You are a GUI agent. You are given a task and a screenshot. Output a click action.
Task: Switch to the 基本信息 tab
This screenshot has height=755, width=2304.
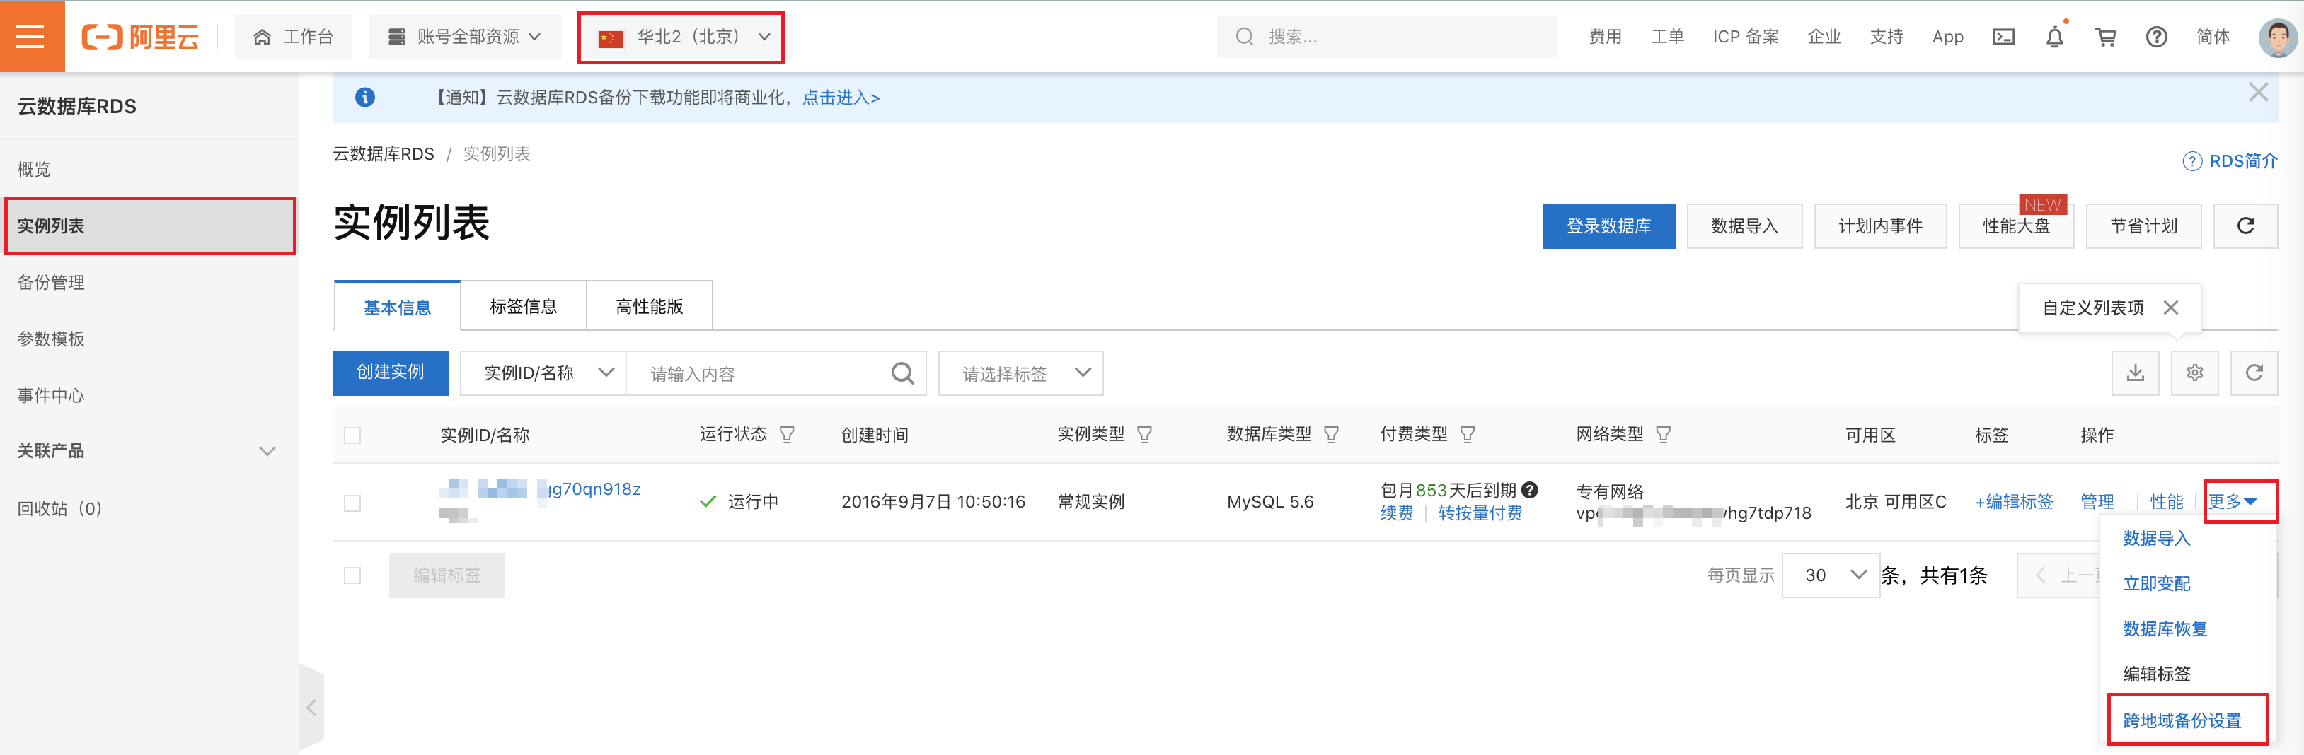[x=397, y=307]
